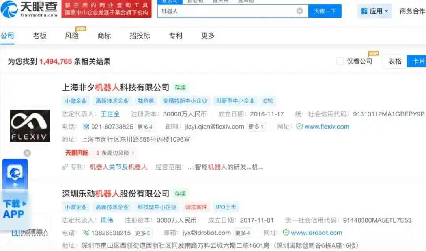Click the C轮 tag
426x251 pixels.
click(x=268, y=101)
